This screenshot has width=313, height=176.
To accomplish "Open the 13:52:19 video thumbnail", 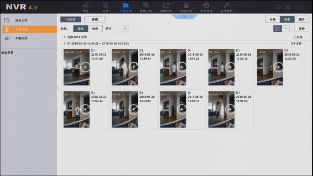I will (269, 67).
